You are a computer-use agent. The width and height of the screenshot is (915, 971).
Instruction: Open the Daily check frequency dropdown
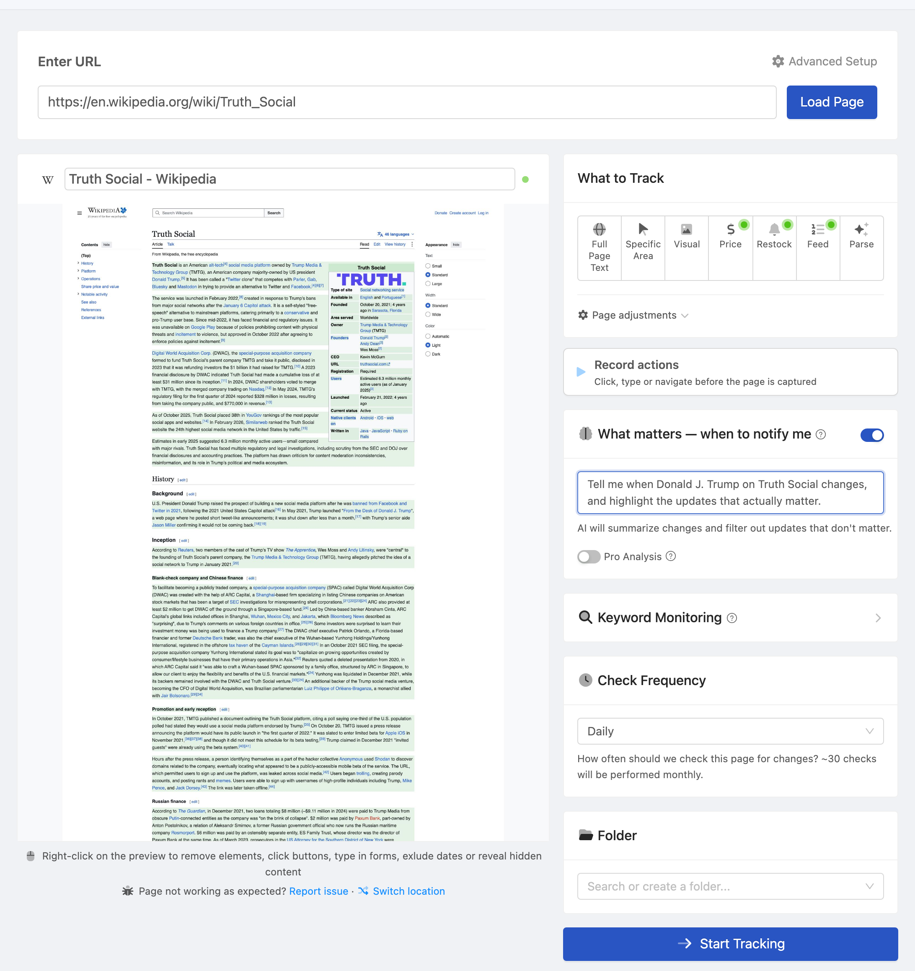click(x=730, y=731)
